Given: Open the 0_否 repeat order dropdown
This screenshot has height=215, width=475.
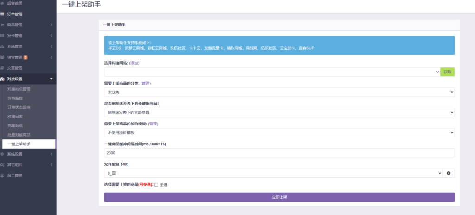Looking at the screenshot, I should (273, 173).
